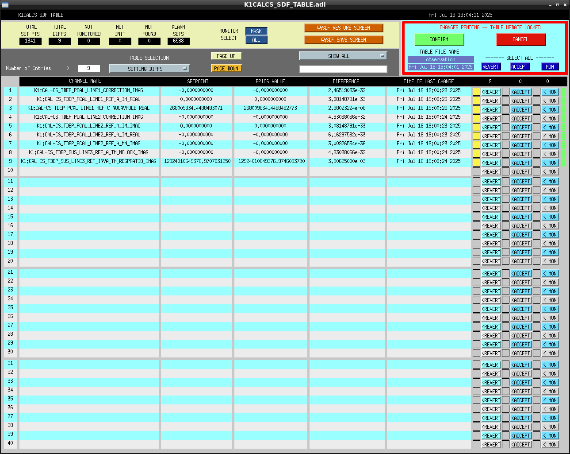This screenshot has width=570, height=454.
Task: Toggle the revert checkbox on row 15
Action: coord(476,217)
